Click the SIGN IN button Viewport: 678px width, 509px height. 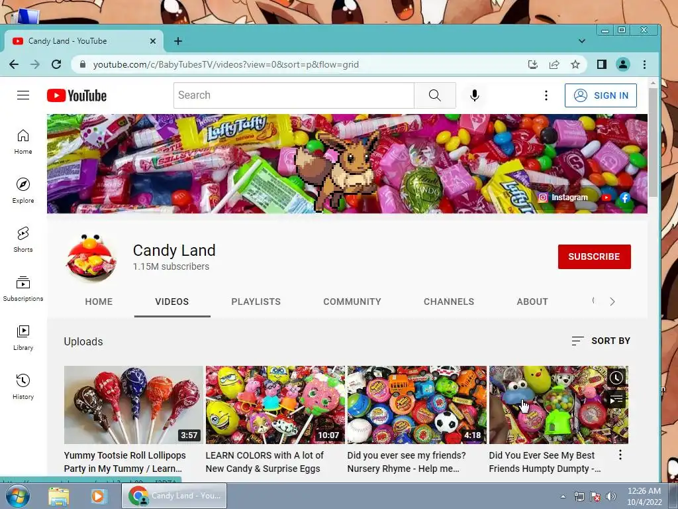click(x=601, y=95)
